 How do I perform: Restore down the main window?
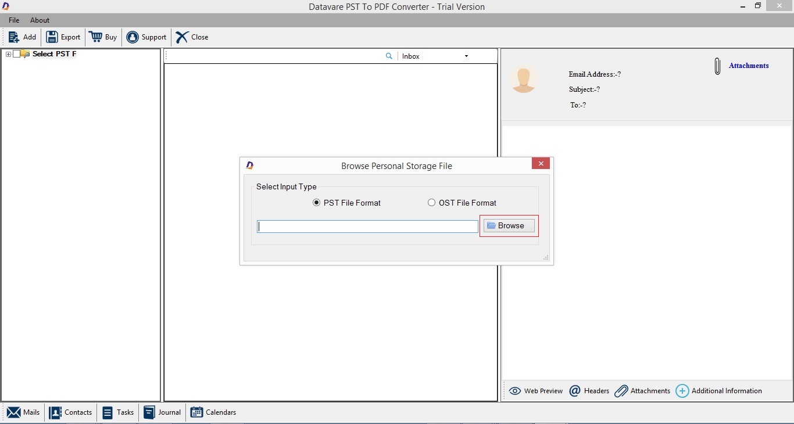tap(758, 6)
